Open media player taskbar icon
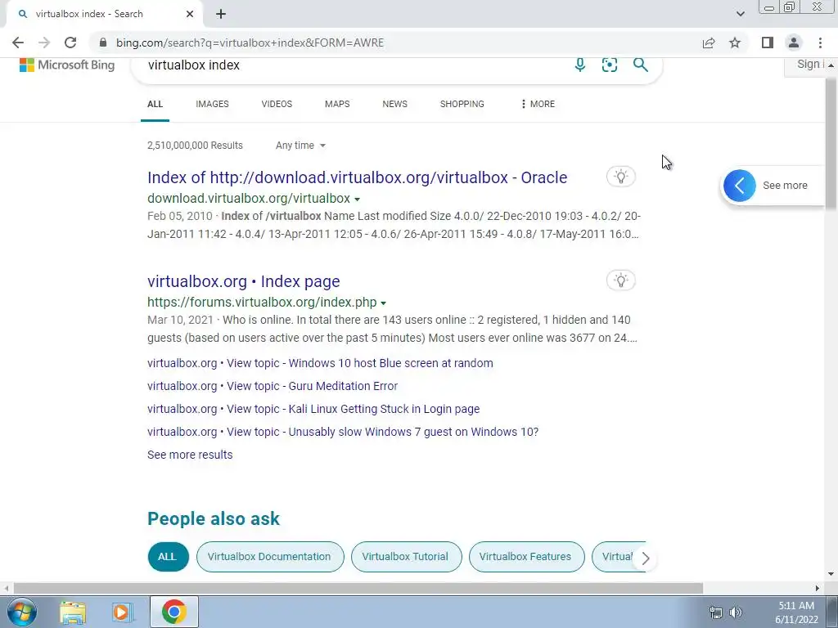 click(x=121, y=612)
